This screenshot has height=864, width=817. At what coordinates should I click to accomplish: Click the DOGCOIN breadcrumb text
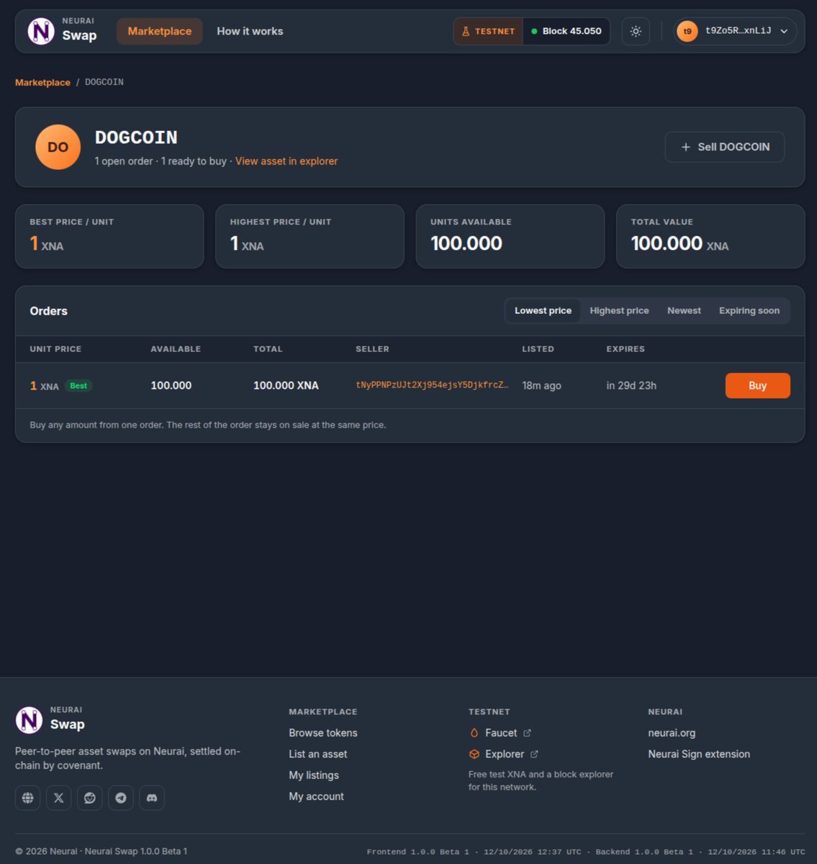[104, 82]
